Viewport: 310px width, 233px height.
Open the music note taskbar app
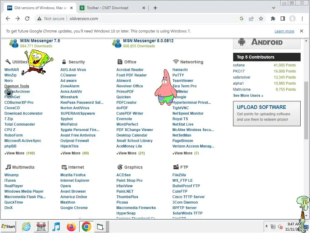click(x=56, y=226)
